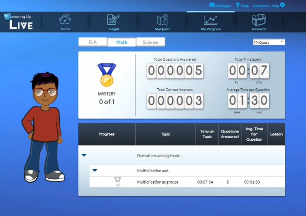Click the Questions Answered column header
The width and height of the screenshot is (306, 216).
coord(230,134)
